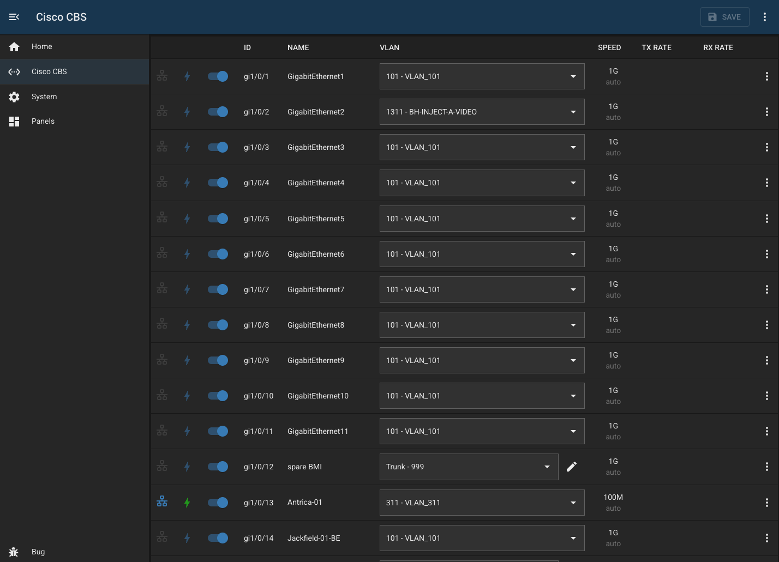This screenshot has height=562, width=779.
Task: Open the VLAN_311 dropdown for Antrica-01
Action: [482, 502]
